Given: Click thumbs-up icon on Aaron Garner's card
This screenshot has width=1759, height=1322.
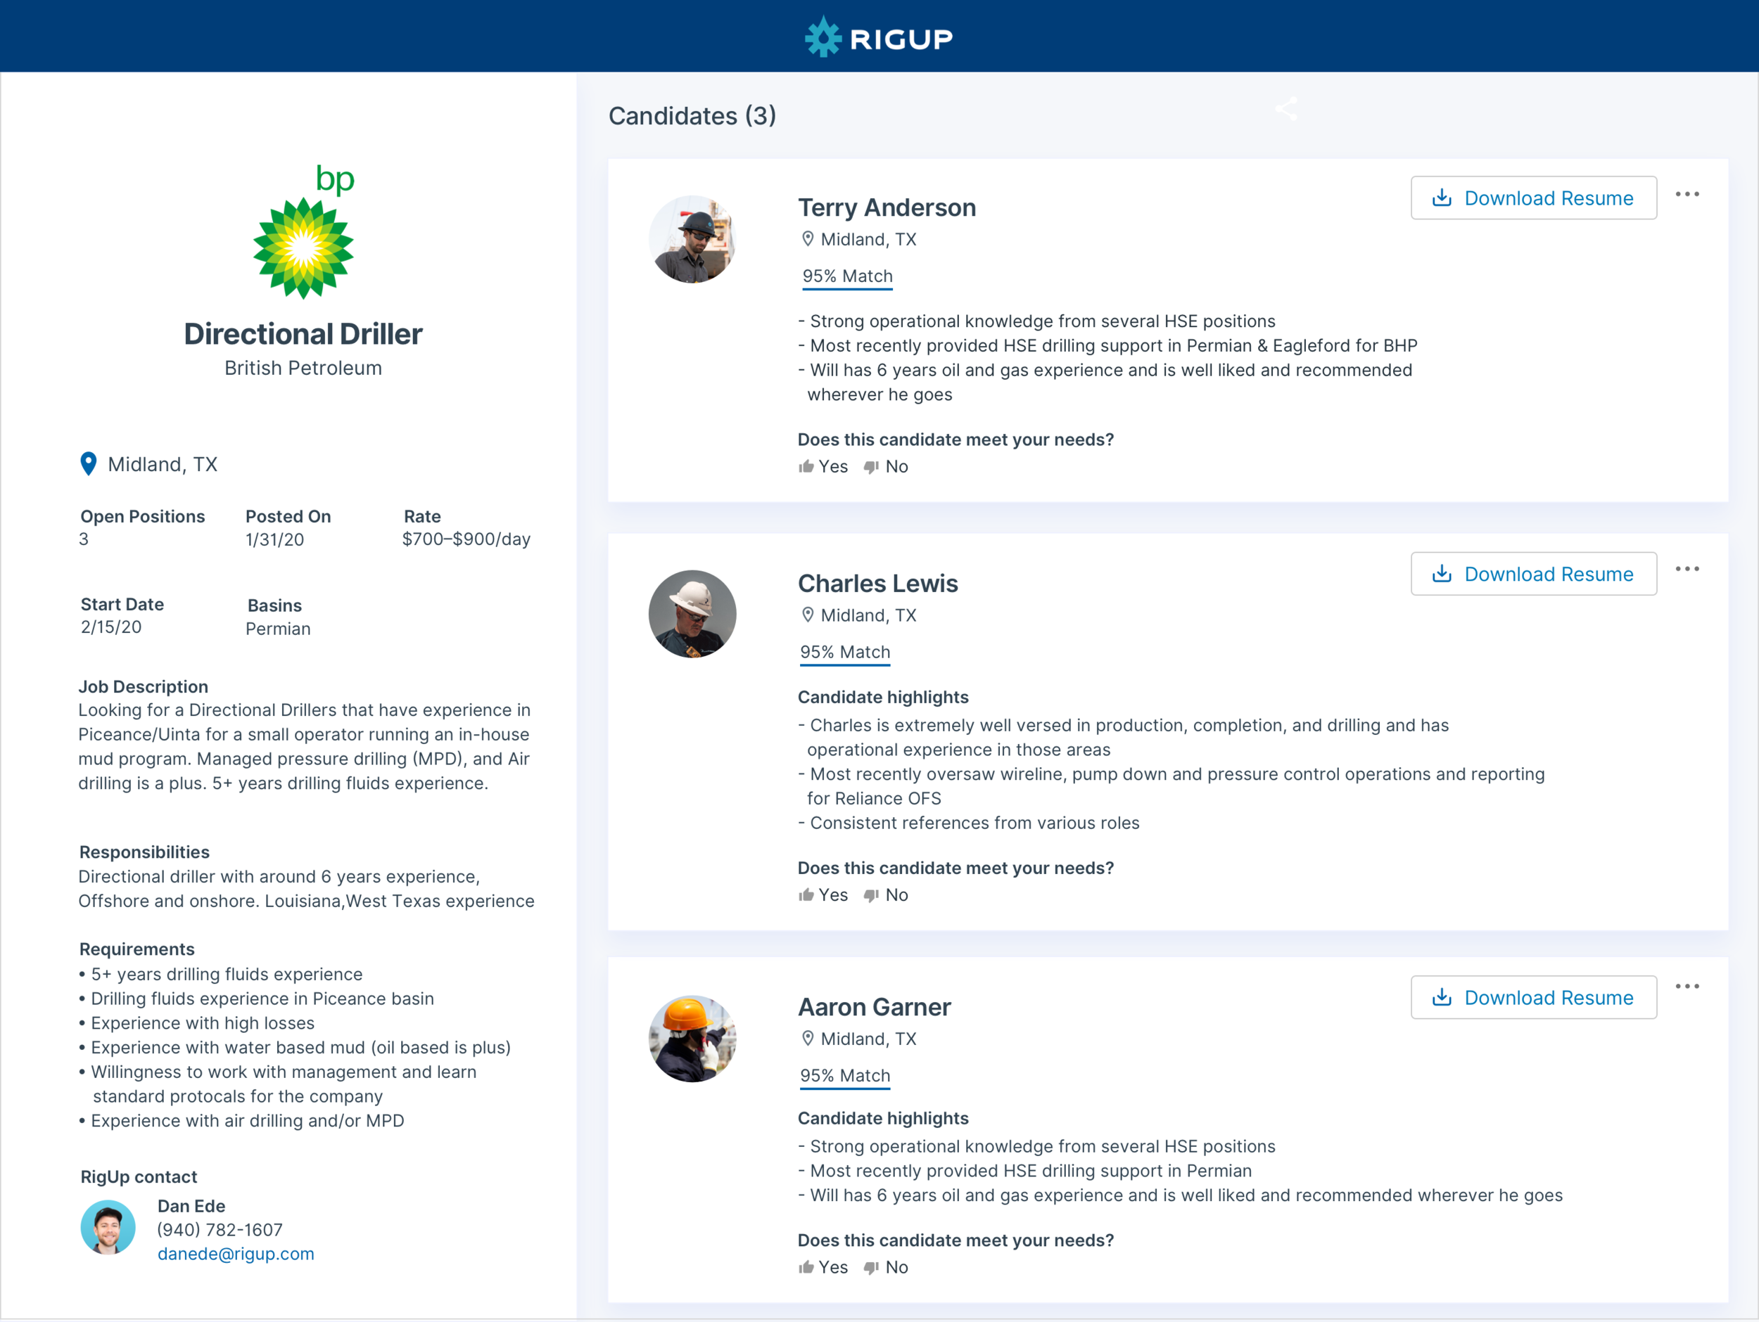Looking at the screenshot, I should coord(806,1267).
